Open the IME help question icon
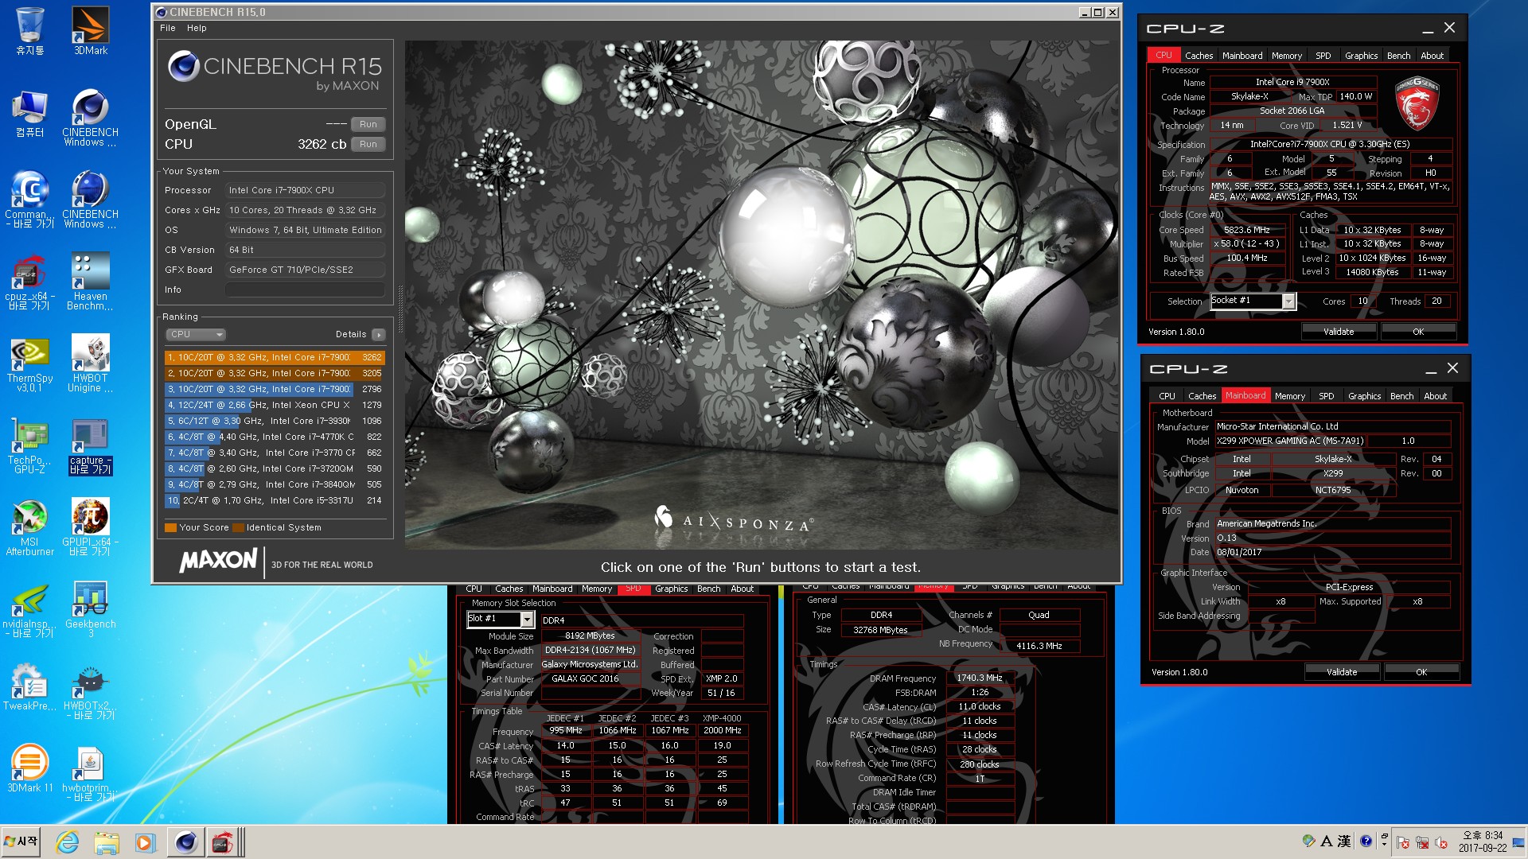Screen dimensions: 1528x859 (1366, 841)
